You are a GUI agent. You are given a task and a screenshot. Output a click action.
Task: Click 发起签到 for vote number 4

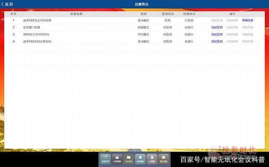coord(217,41)
